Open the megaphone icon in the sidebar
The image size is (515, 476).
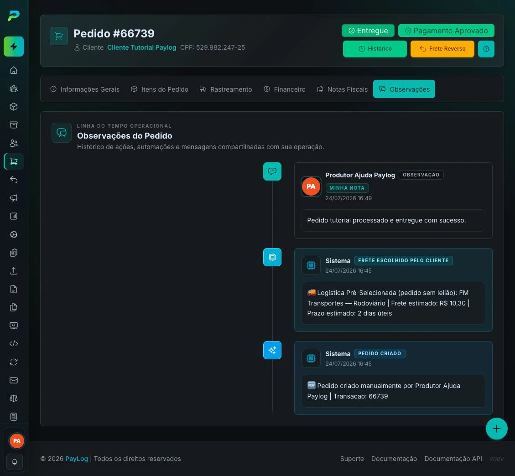tap(14, 198)
